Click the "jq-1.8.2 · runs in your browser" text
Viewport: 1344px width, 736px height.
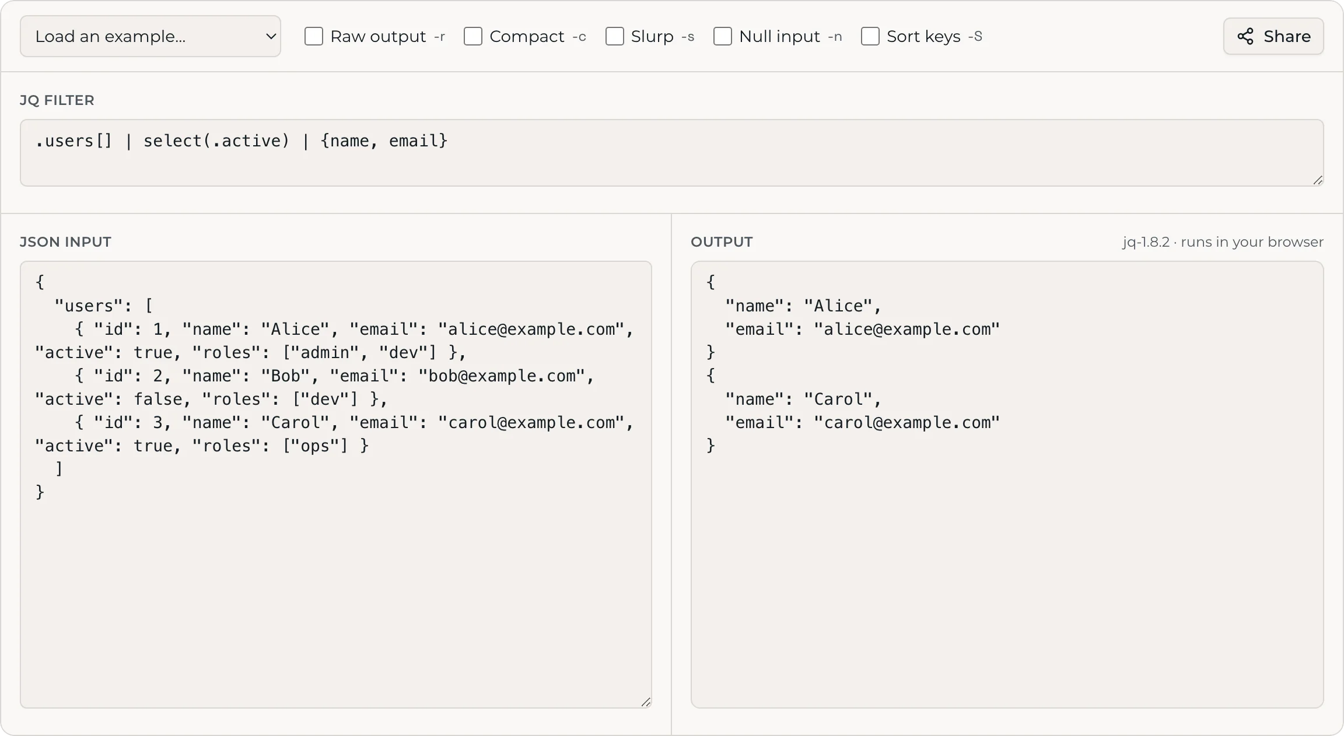pos(1223,242)
